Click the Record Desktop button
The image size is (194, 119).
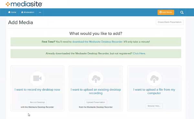click(x=37, y=102)
